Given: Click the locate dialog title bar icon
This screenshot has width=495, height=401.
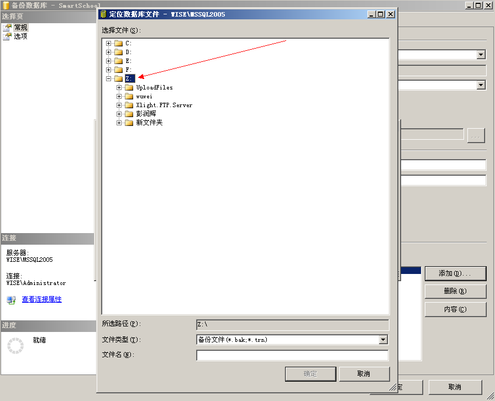Looking at the screenshot, I should (103, 14).
